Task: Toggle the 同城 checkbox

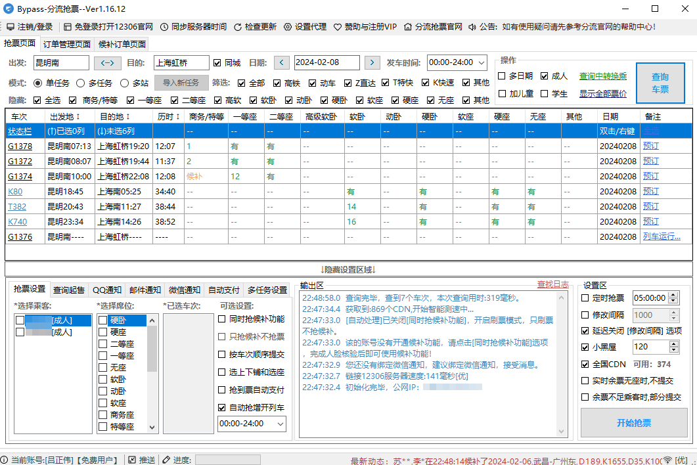Action: (x=217, y=62)
